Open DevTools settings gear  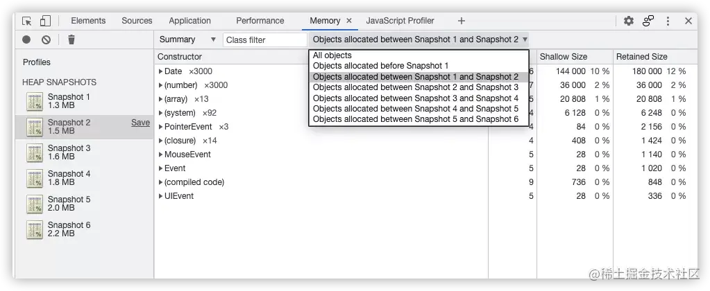pos(629,21)
